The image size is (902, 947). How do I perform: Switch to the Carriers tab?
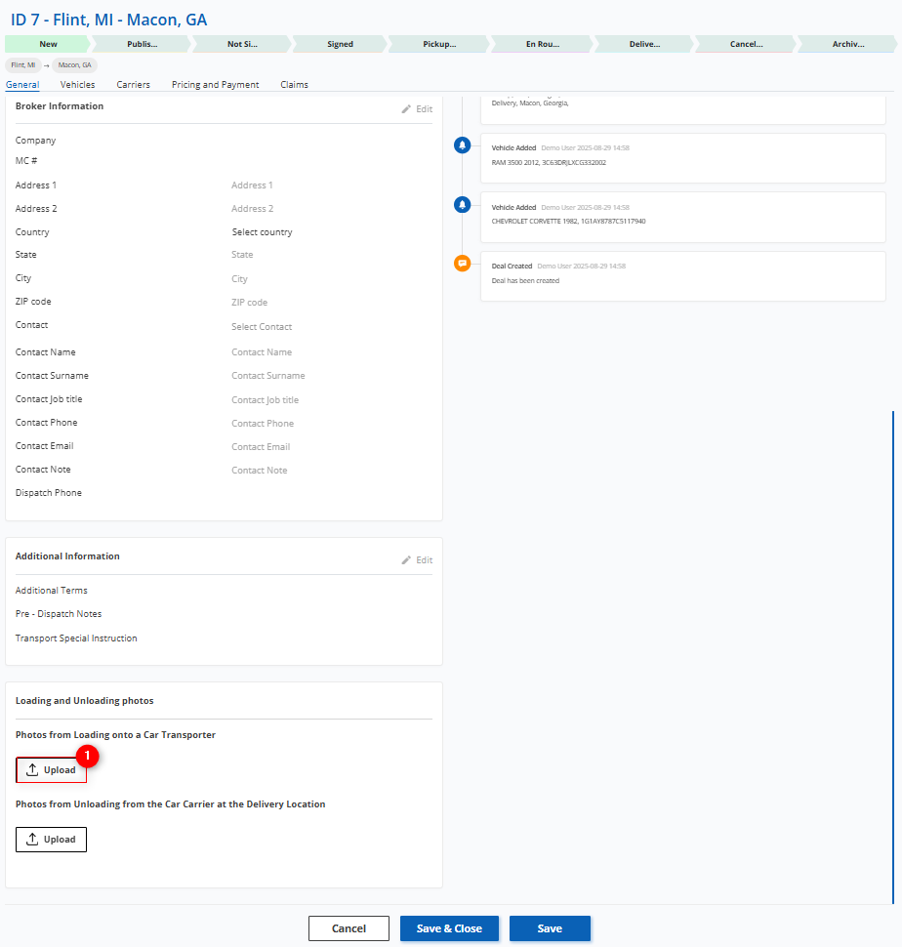pyautogui.click(x=133, y=85)
